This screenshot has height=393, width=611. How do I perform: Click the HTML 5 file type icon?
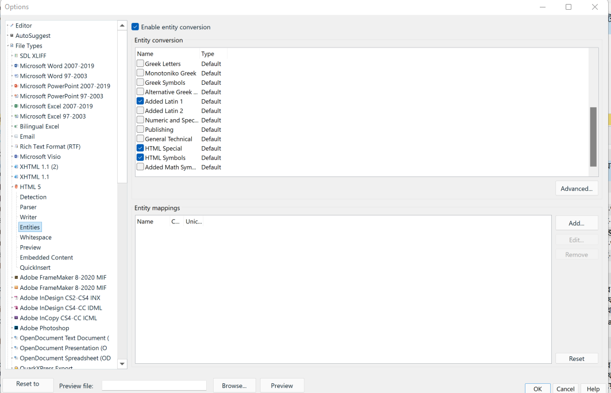click(16, 187)
